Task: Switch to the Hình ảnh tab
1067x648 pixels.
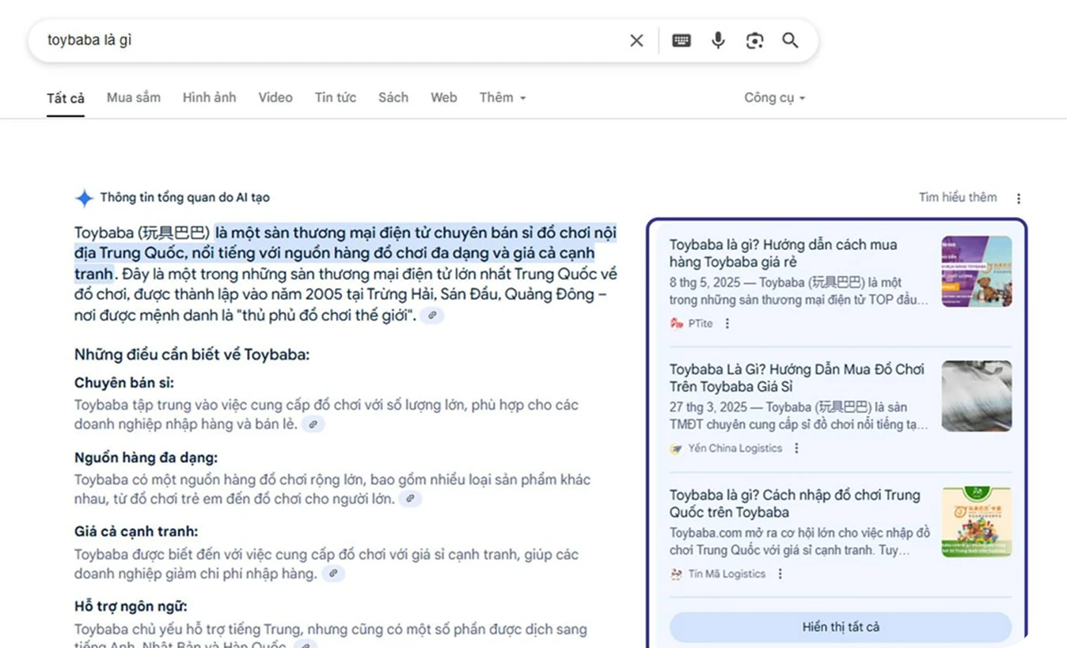Action: (210, 97)
